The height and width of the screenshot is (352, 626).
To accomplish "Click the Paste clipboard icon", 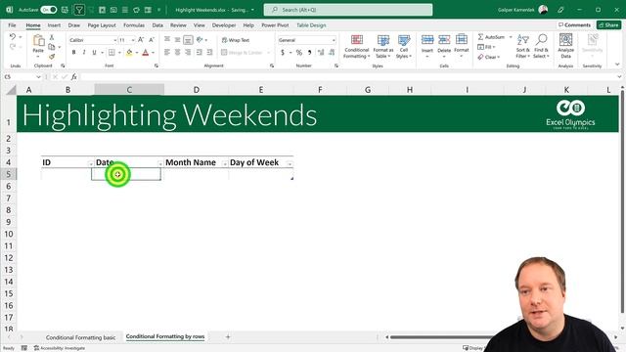I will [x=38, y=41].
